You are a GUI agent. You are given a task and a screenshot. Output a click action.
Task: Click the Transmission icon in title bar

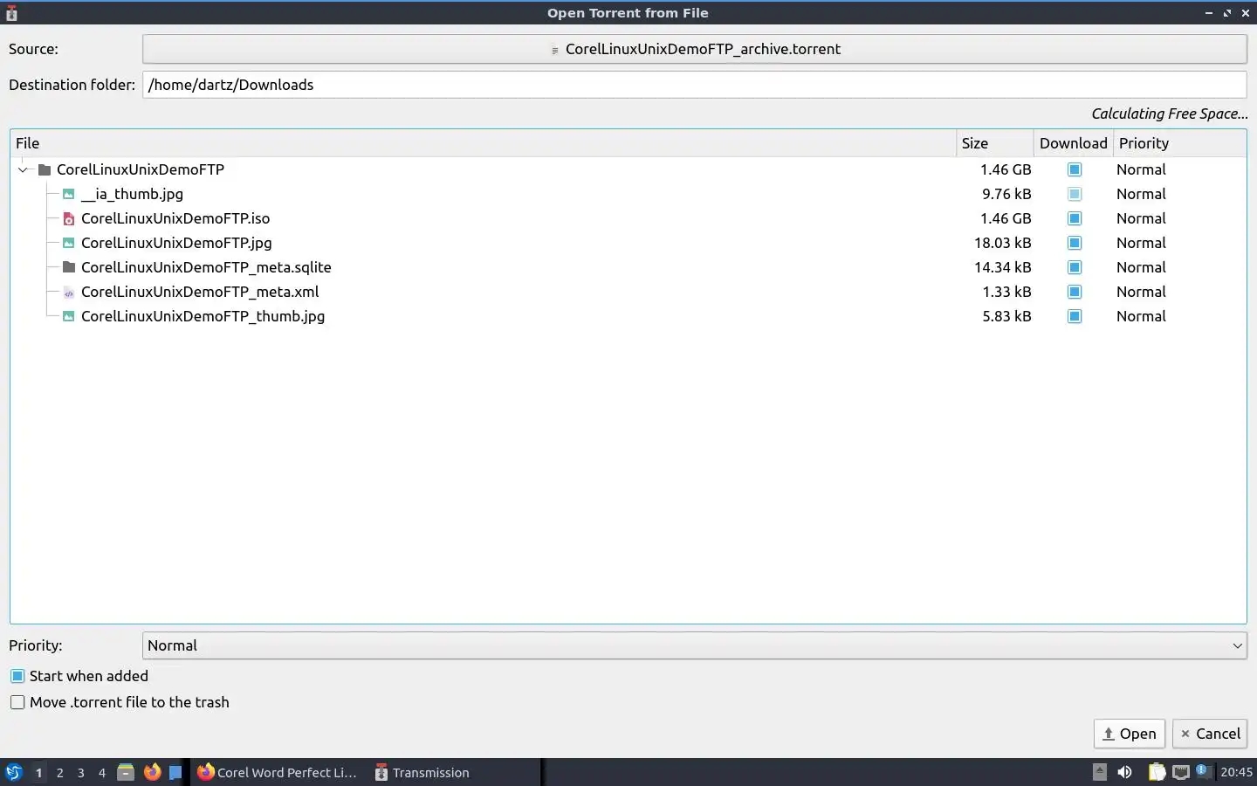pyautogui.click(x=11, y=13)
